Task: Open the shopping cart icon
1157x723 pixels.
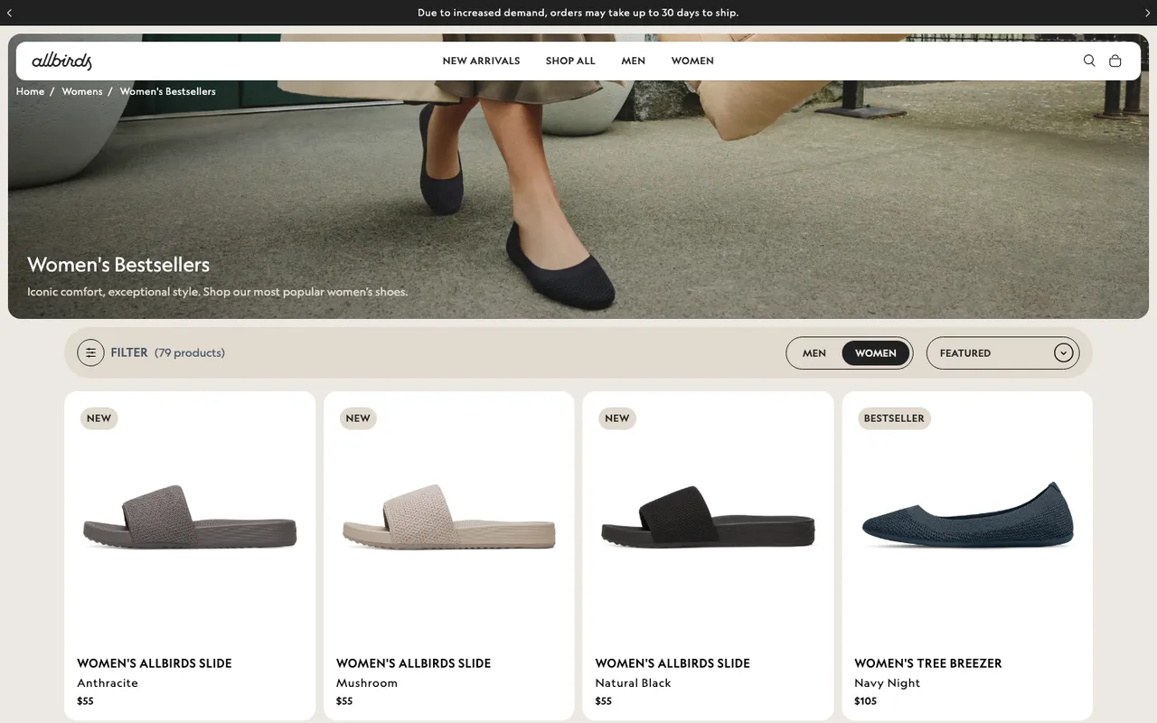Action: coord(1115,61)
